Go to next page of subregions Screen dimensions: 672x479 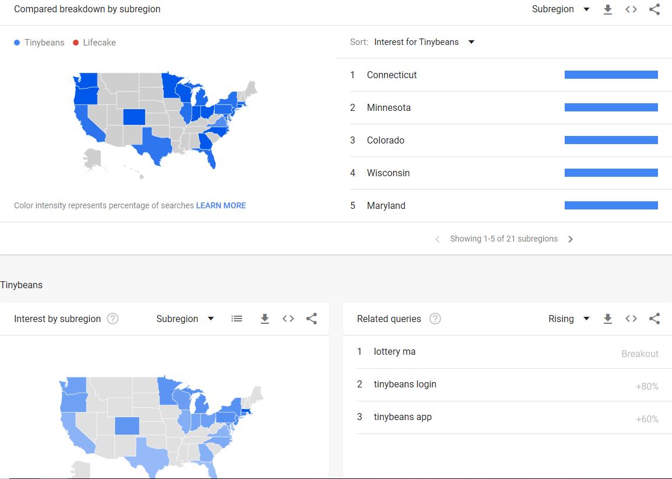(x=570, y=239)
